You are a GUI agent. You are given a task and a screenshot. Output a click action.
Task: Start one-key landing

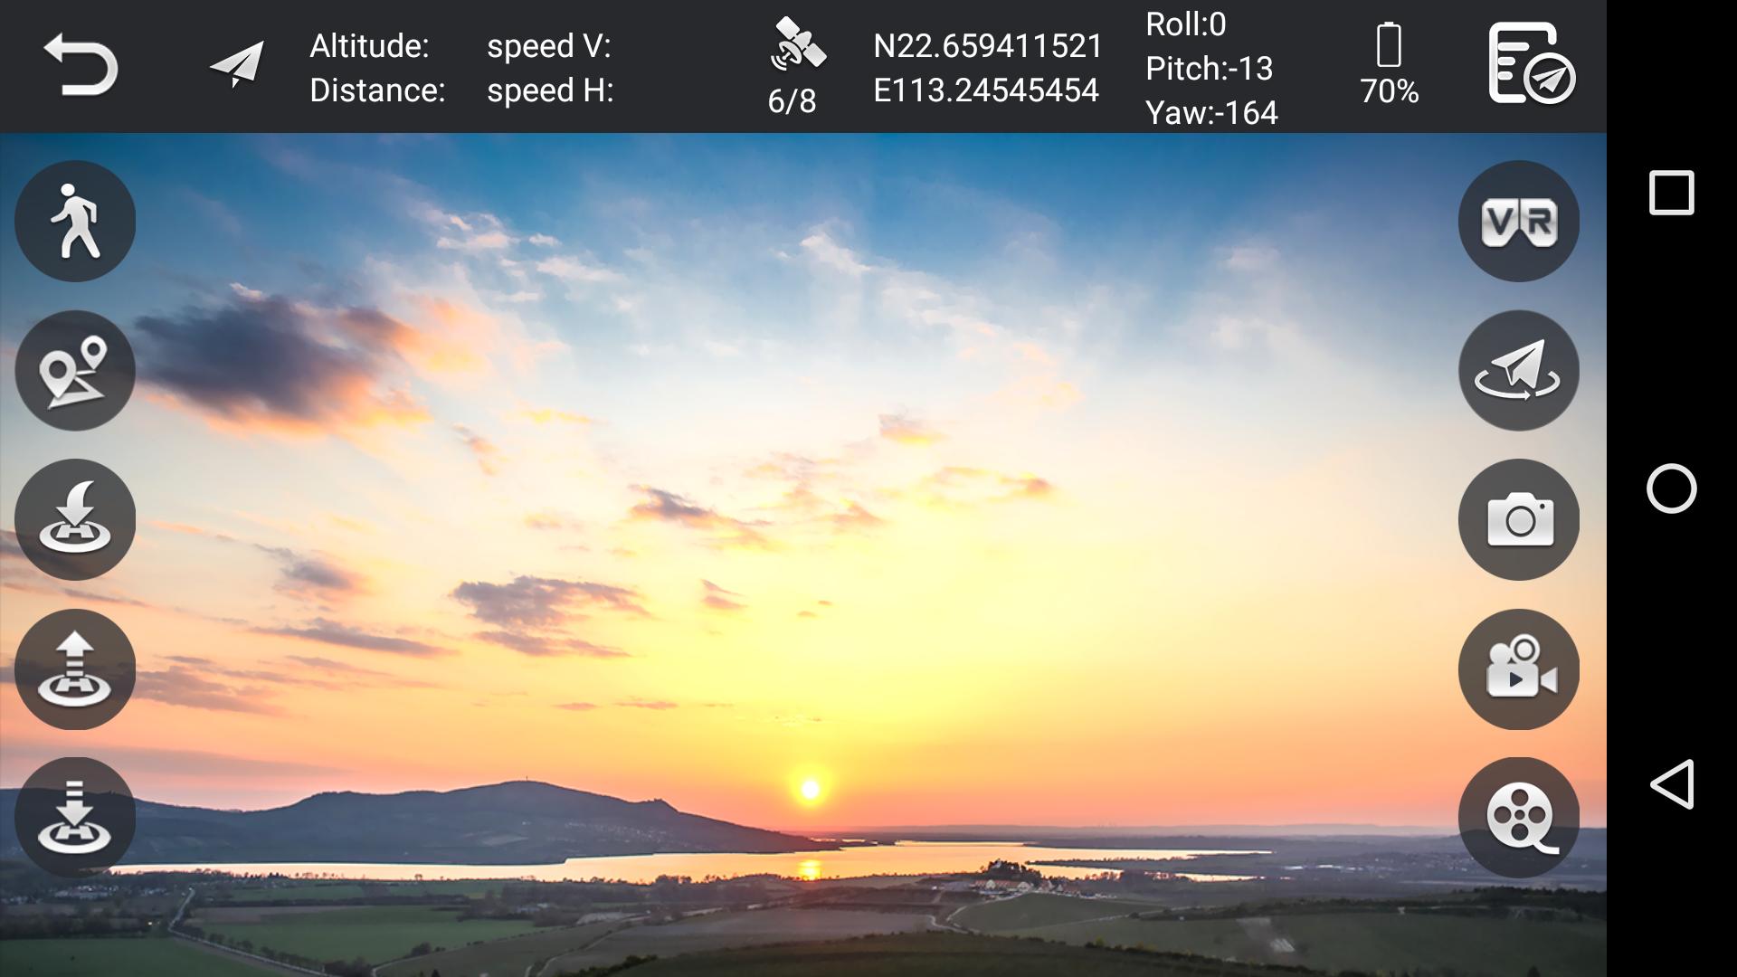(75, 817)
